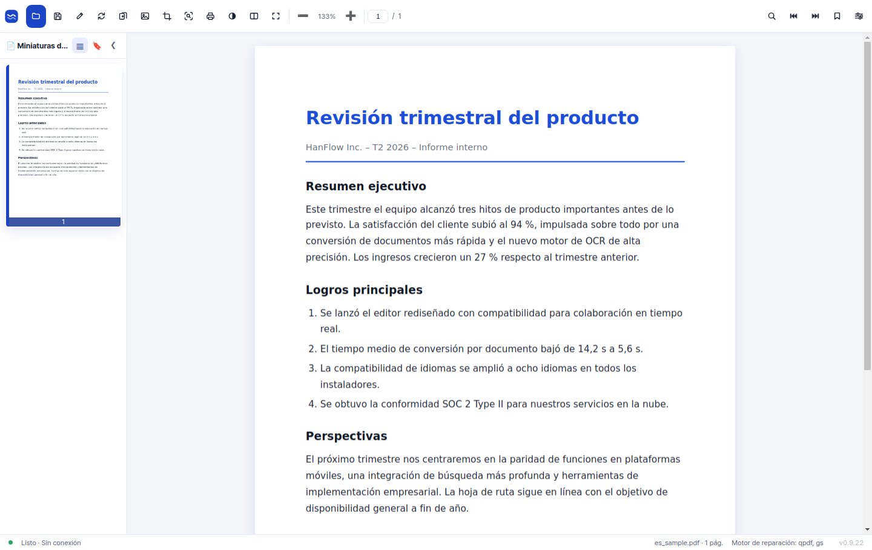Click the 'Logros principales' heading
Image resolution: width=872 pixels, height=550 pixels.
click(x=364, y=290)
